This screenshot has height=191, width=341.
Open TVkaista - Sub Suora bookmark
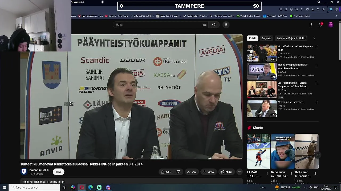116,16
